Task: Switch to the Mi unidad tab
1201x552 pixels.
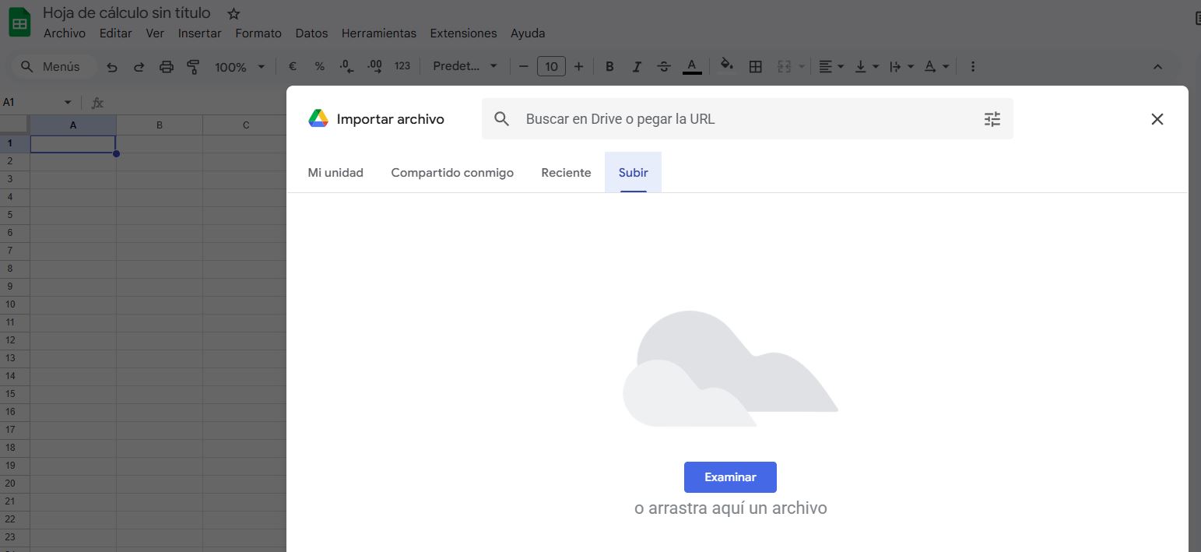Action: [x=335, y=173]
